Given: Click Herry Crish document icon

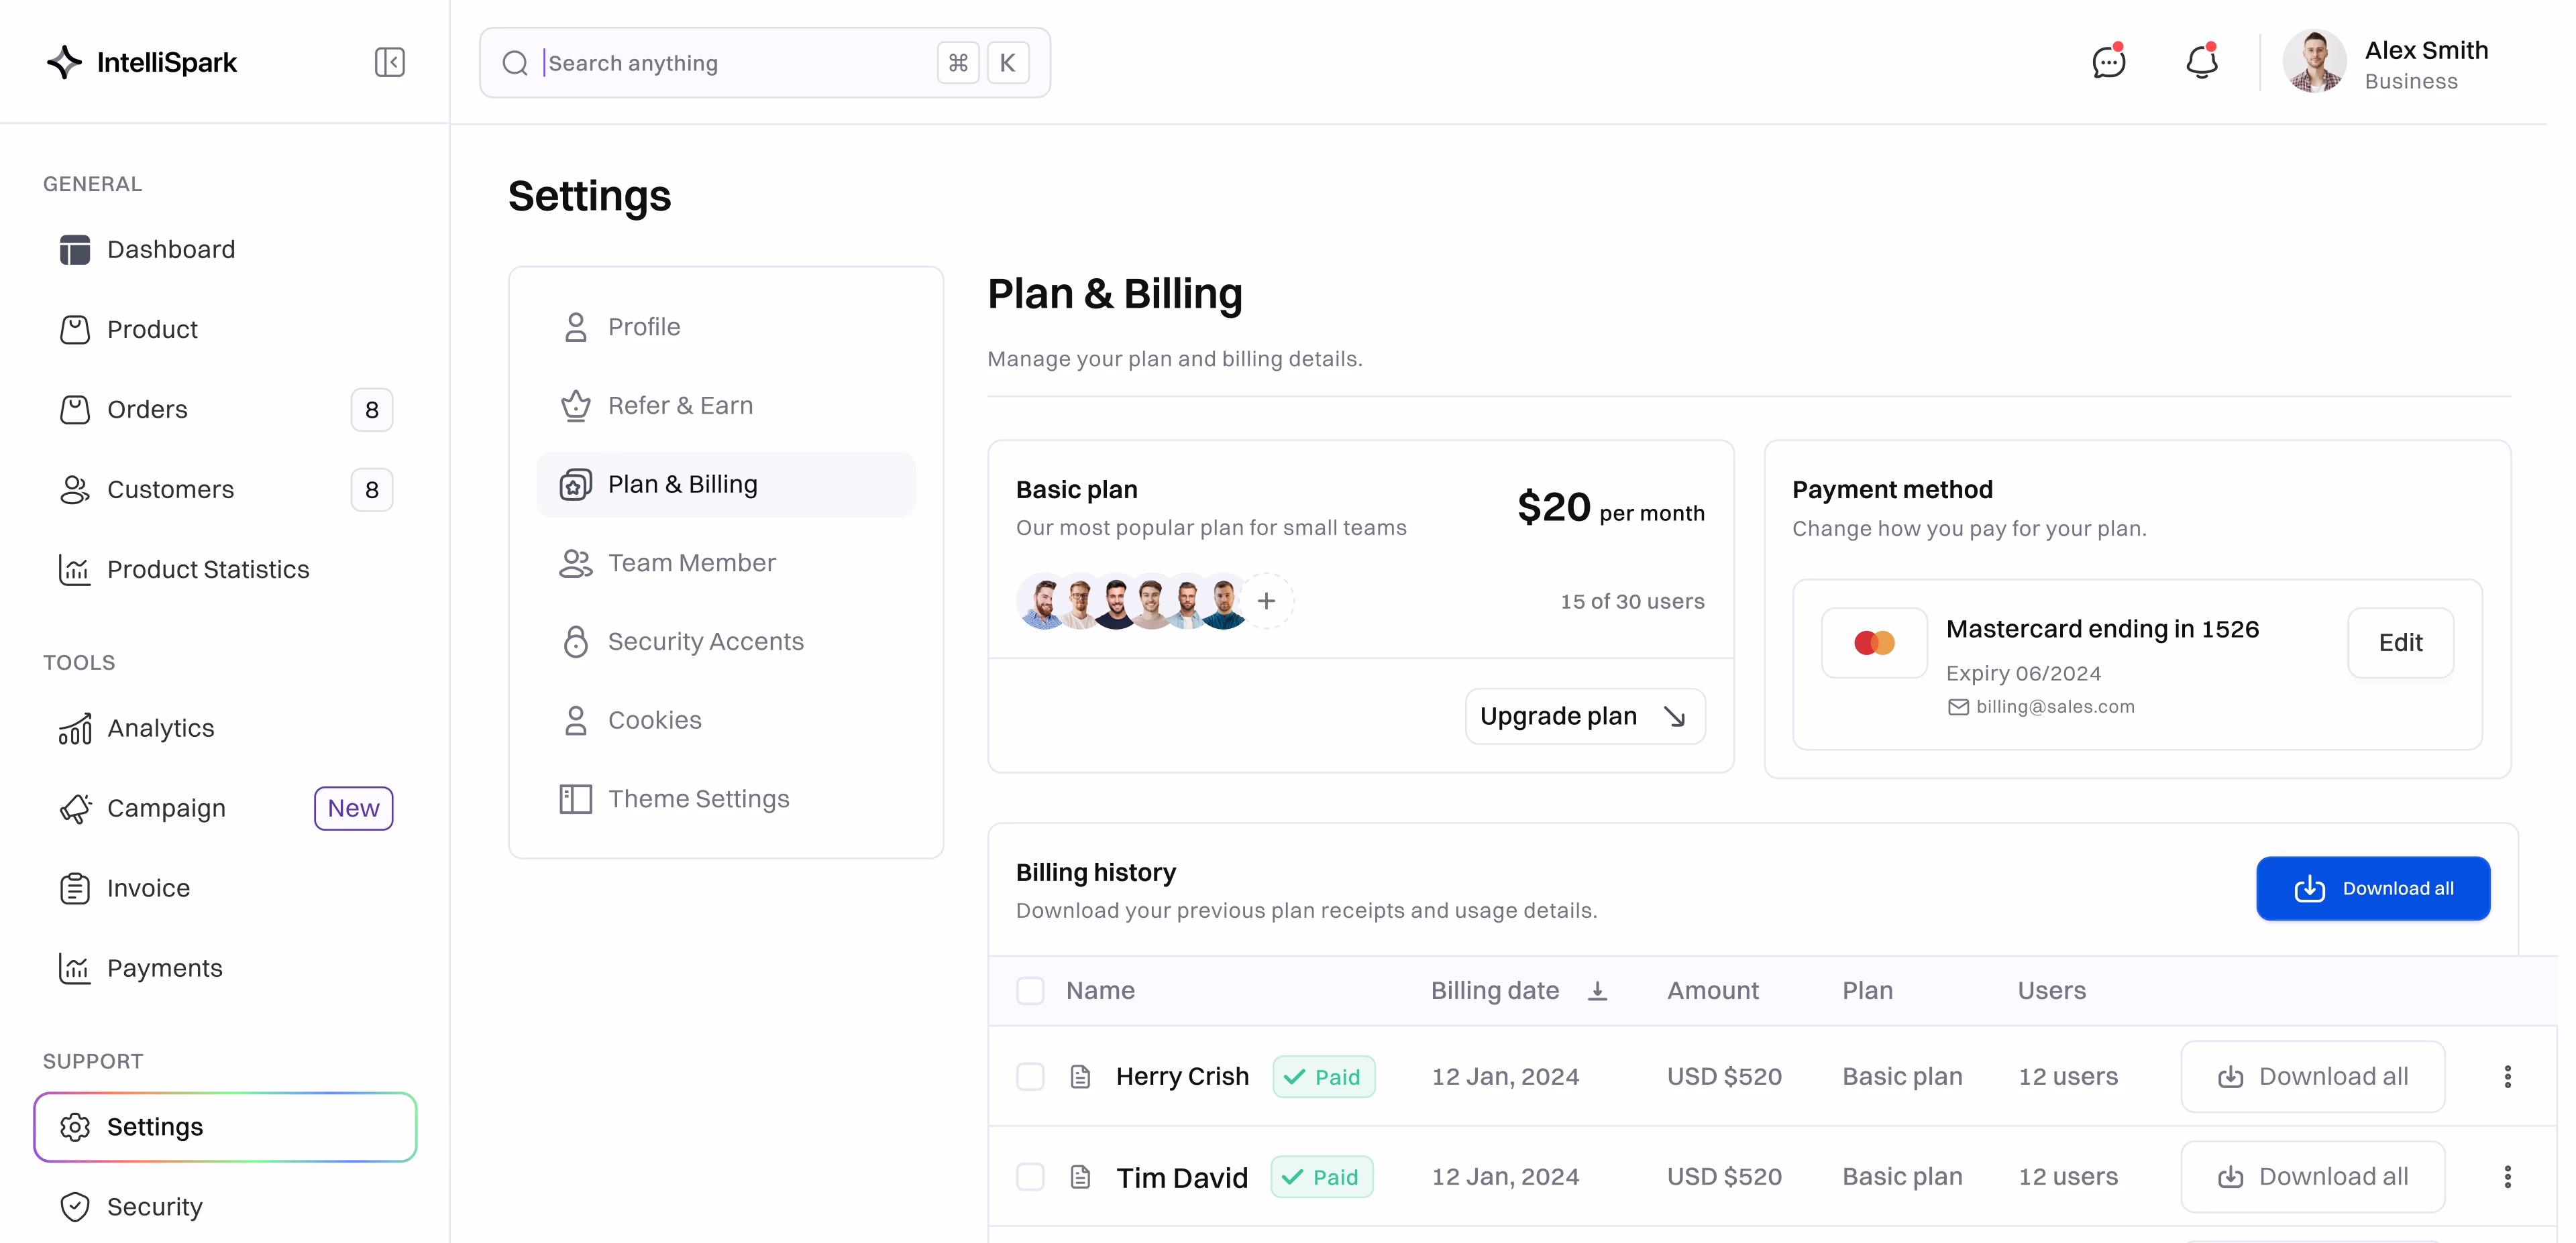Looking at the screenshot, I should coord(1080,1076).
